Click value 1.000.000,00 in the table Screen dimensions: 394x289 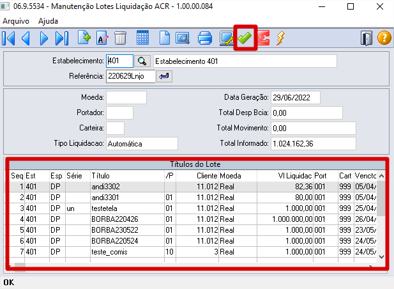point(292,219)
